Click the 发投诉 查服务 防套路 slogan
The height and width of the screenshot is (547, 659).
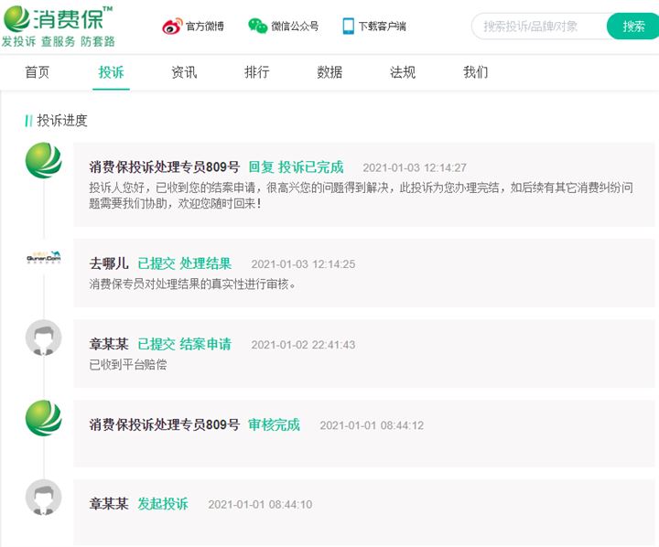pos(58,41)
